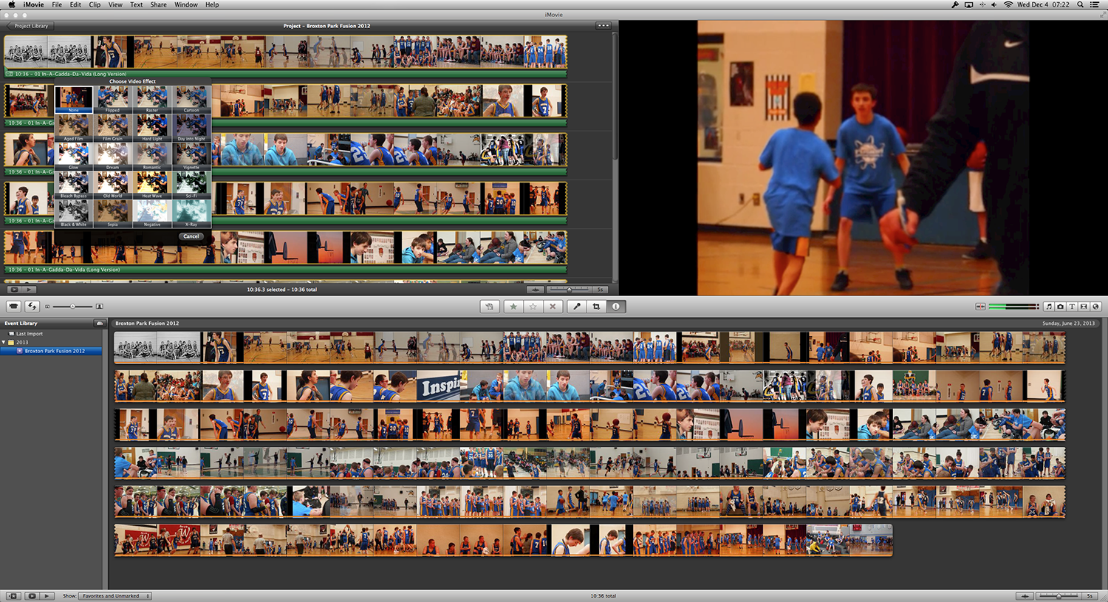Open the iMovie application menu

coord(33,4)
